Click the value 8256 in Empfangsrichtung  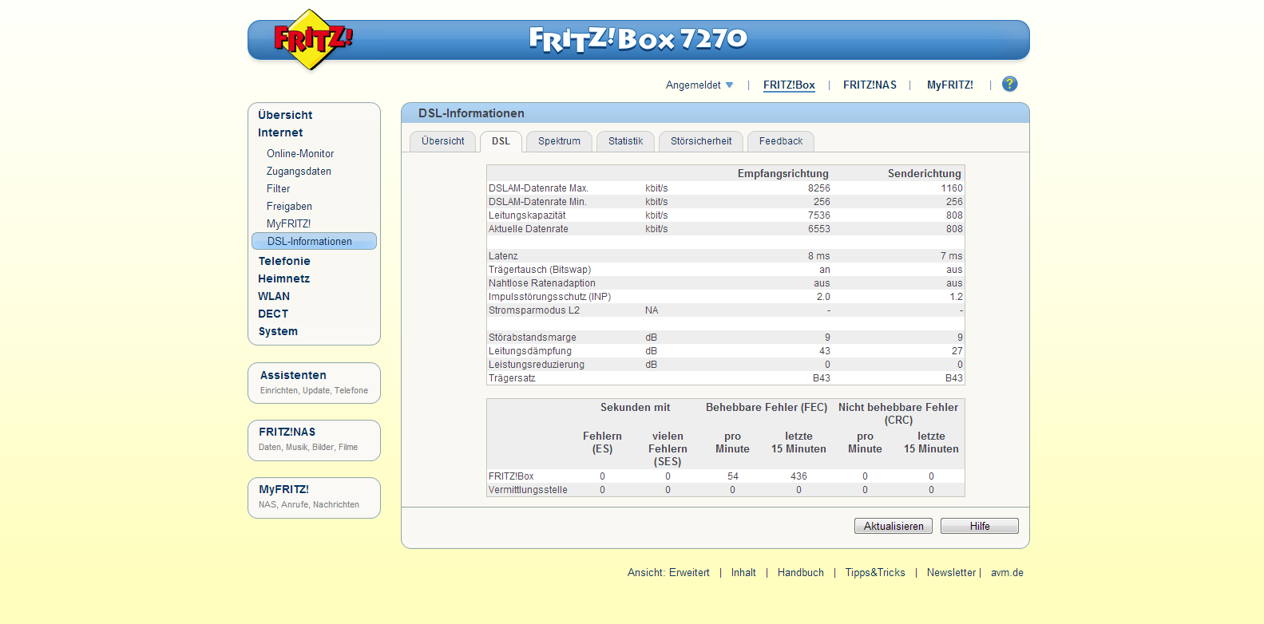[818, 188]
